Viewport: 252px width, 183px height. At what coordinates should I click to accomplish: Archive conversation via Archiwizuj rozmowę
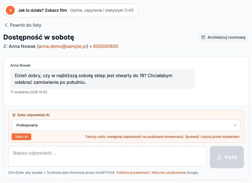[x=223, y=37]
